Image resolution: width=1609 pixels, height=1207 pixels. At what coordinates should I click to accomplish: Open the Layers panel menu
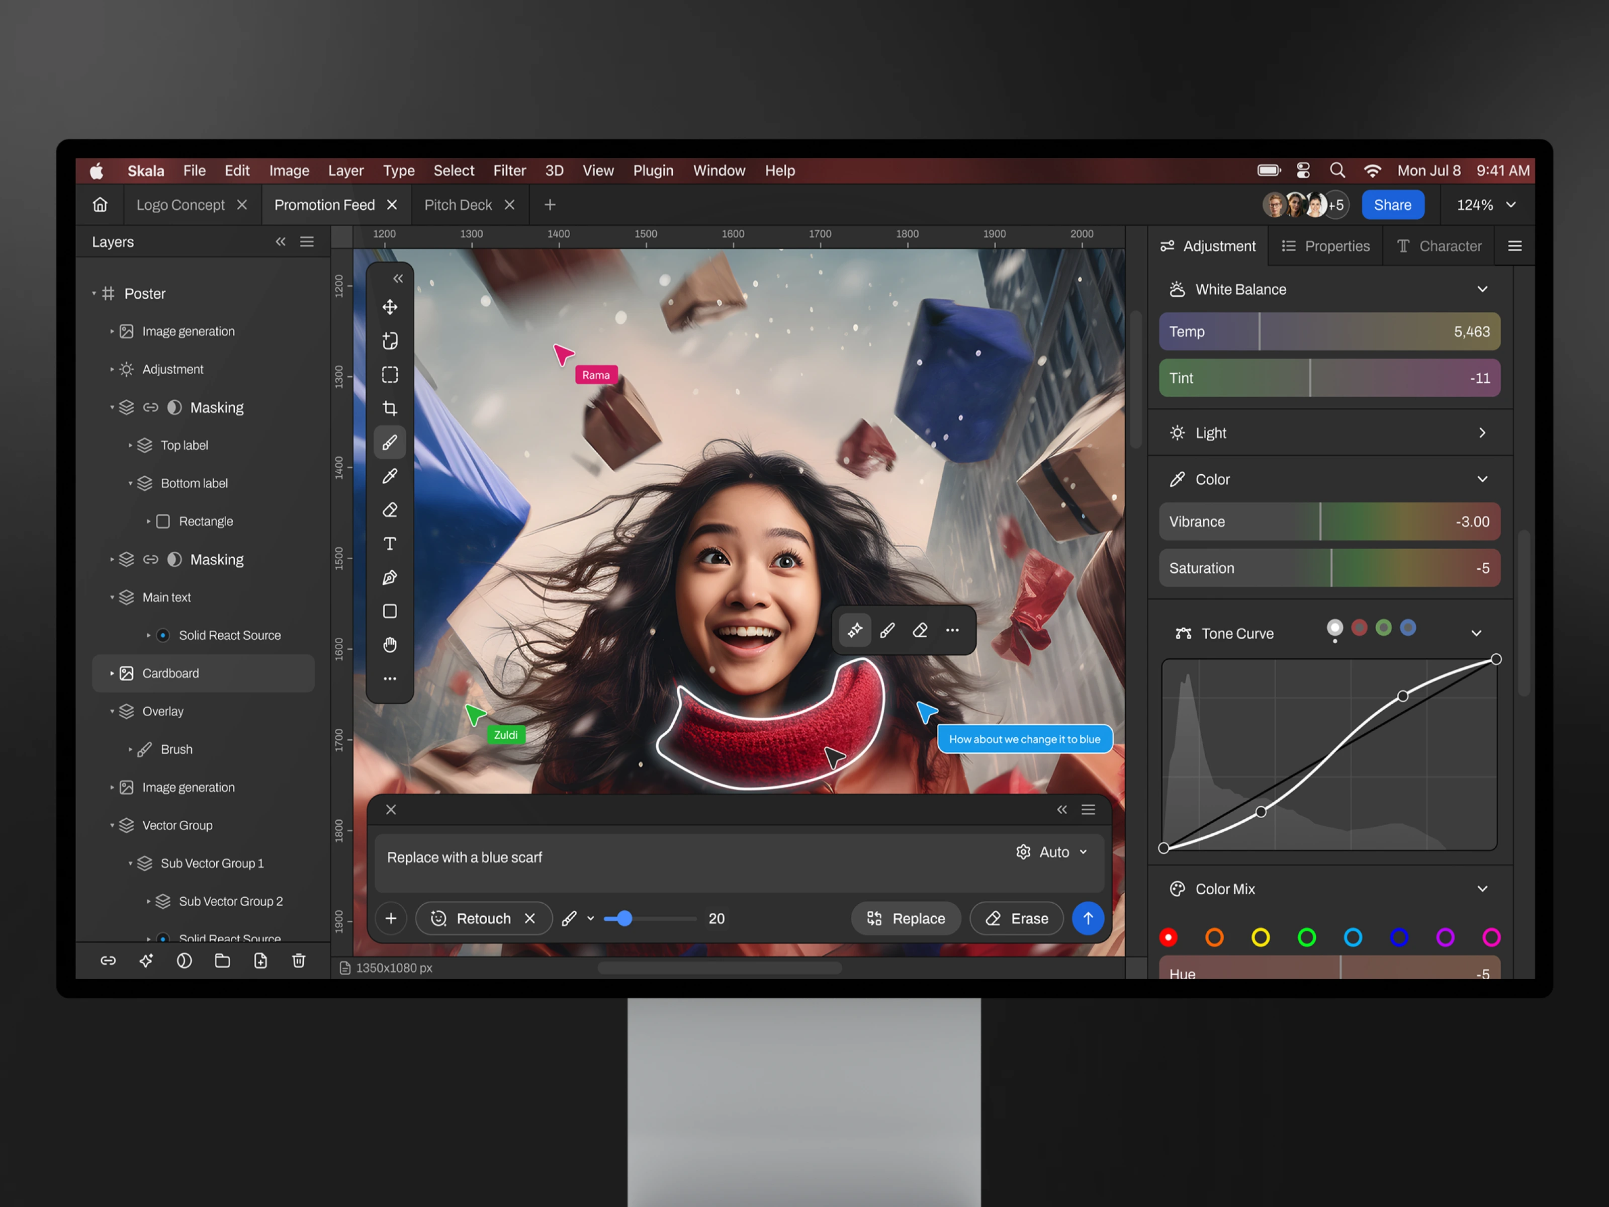click(307, 241)
